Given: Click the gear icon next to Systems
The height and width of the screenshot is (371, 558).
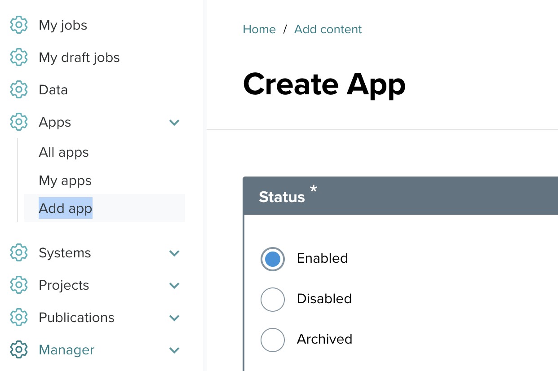Looking at the screenshot, I should tap(19, 253).
